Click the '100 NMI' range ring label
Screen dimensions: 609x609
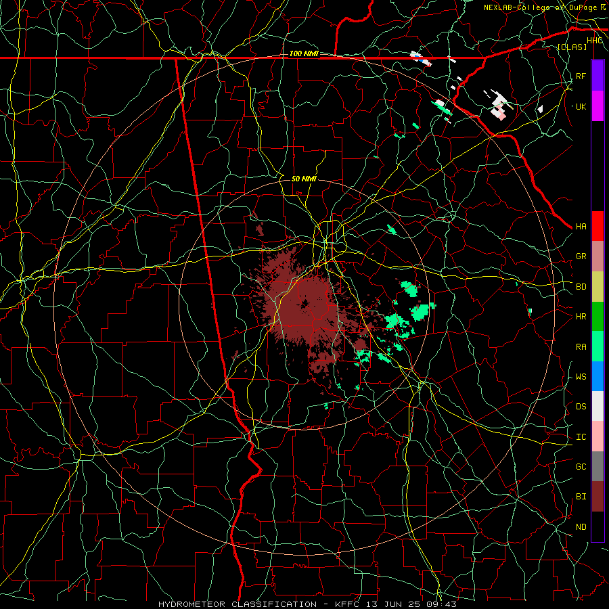pyautogui.click(x=304, y=53)
